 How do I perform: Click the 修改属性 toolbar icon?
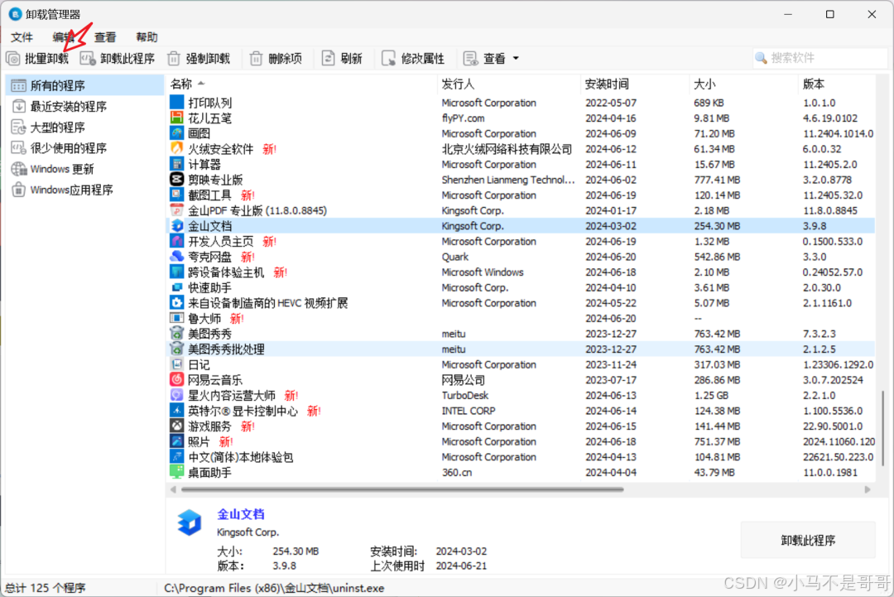pos(388,59)
